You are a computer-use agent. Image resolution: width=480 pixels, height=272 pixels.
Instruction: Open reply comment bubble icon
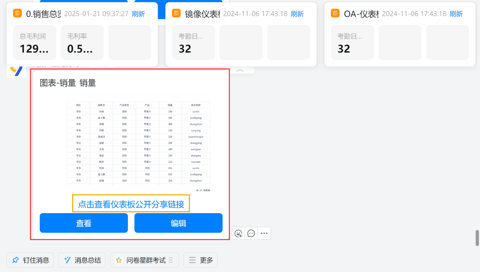[x=251, y=234]
